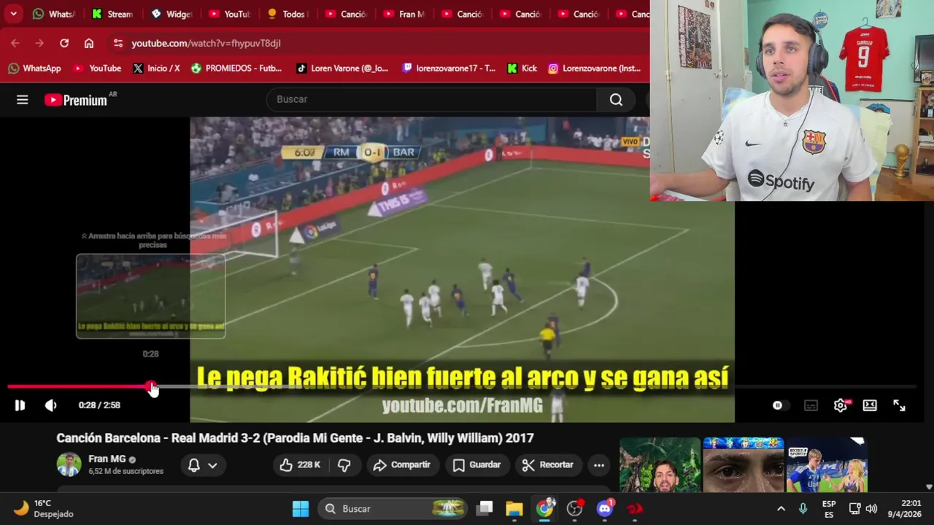This screenshot has height=525, width=934.
Task: Switch to the Widget tab
Action: point(171,14)
